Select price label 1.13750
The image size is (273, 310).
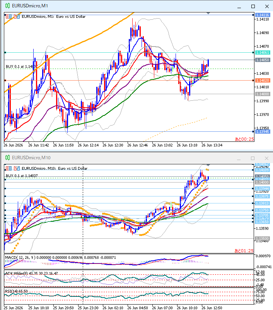tap(262, 210)
